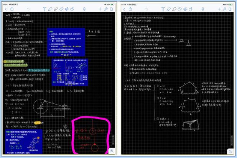Screen dimensions: 237x158
Task: Select the Pencil tool in right note
Action: point(169,8)
